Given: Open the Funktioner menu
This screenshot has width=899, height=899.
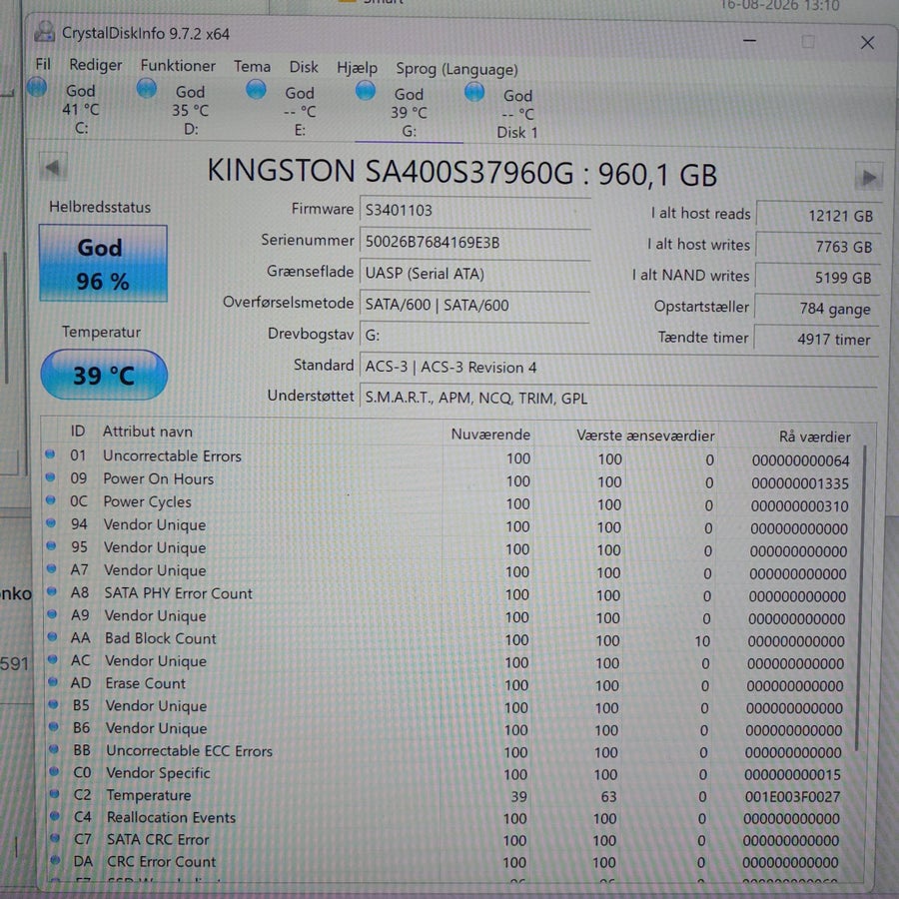Looking at the screenshot, I should click(178, 66).
